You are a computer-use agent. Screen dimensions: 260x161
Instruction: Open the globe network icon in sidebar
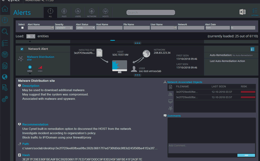coord(5,77)
